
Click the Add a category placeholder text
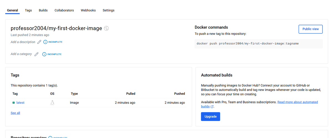21,54
